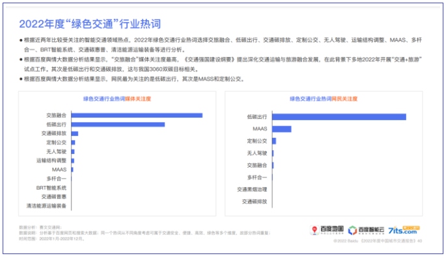Click MAAS label in netizen attention chart
446x258 pixels.
pyautogui.click(x=260, y=129)
